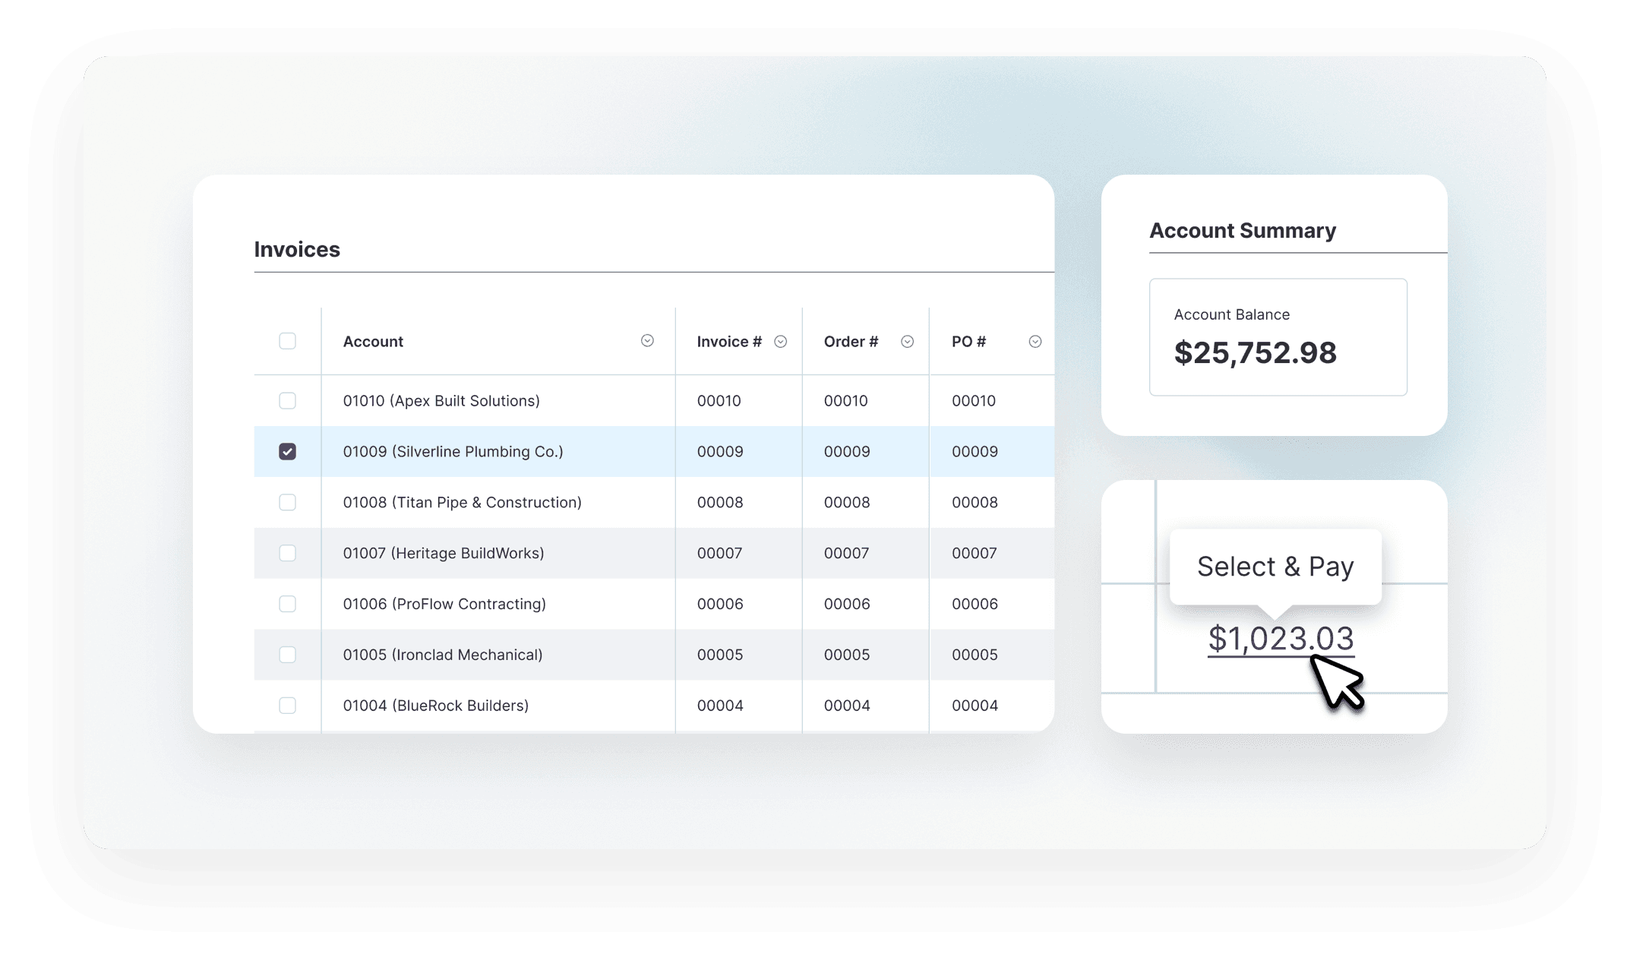The width and height of the screenshot is (1630, 960).
Task: Enable the Ironclad Mechanical row checkbox
Action: coord(287,655)
